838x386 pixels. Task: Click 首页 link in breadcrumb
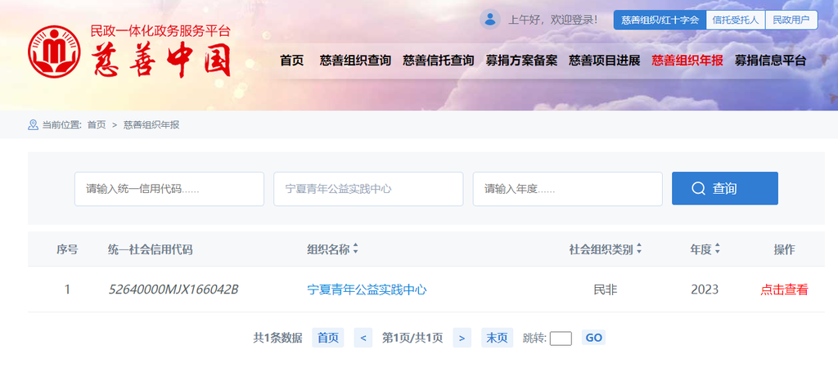(x=97, y=125)
